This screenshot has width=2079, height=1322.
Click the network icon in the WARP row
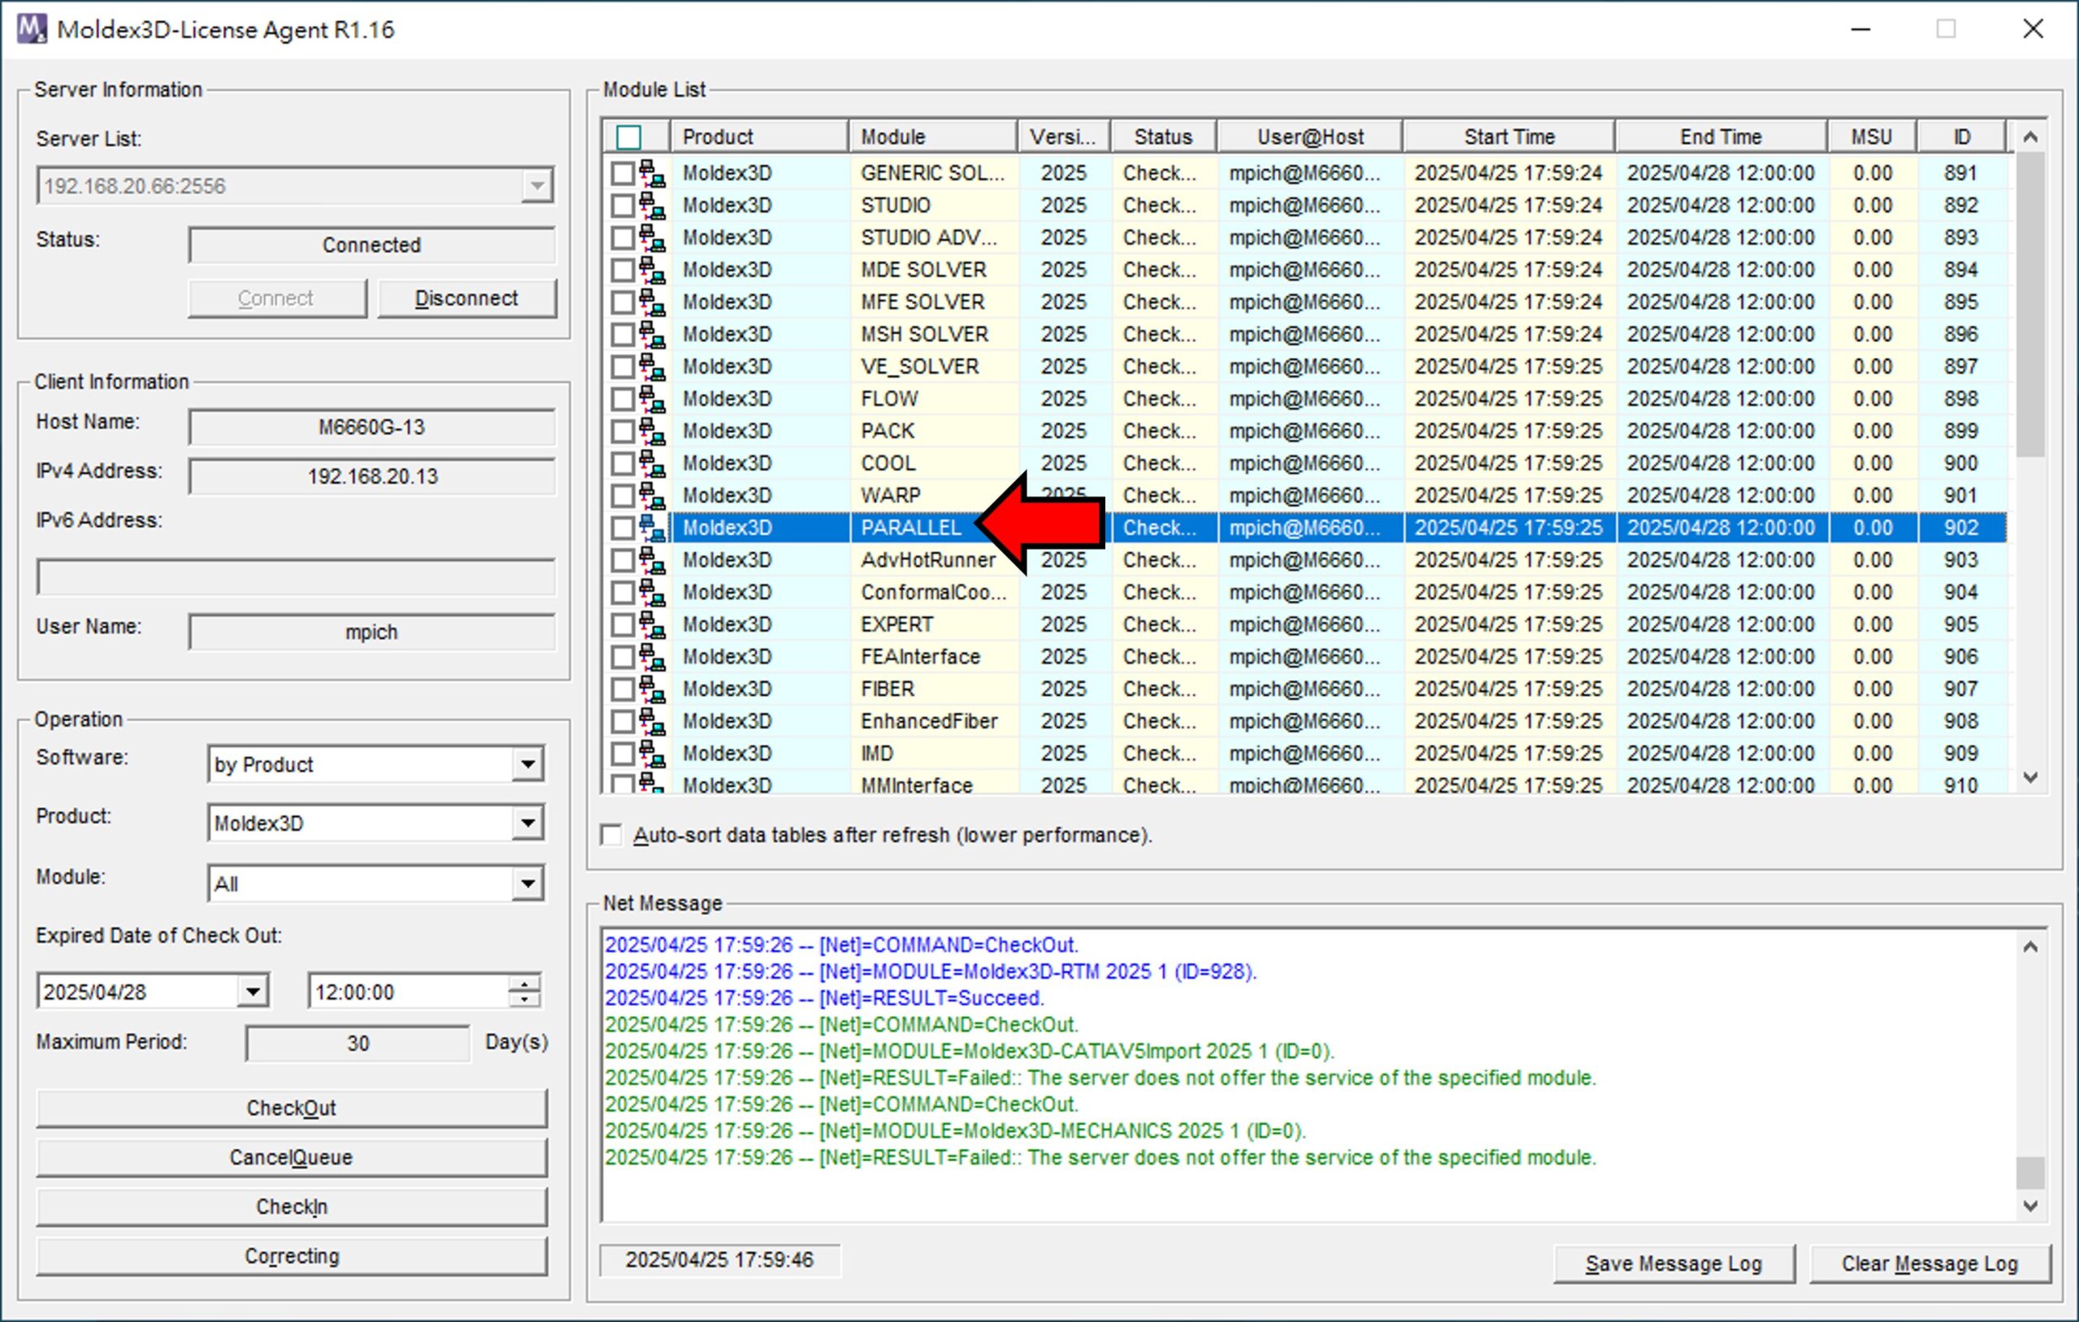(x=652, y=495)
